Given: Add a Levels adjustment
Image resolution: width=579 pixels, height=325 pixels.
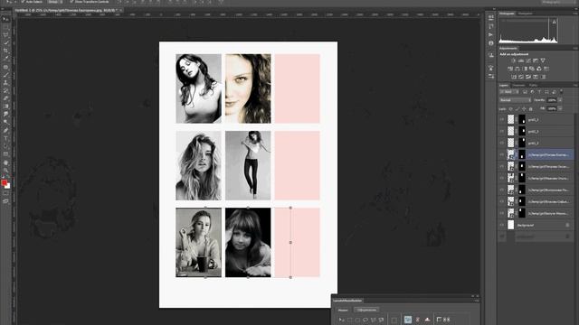Looking at the screenshot, I should coord(521,60).
